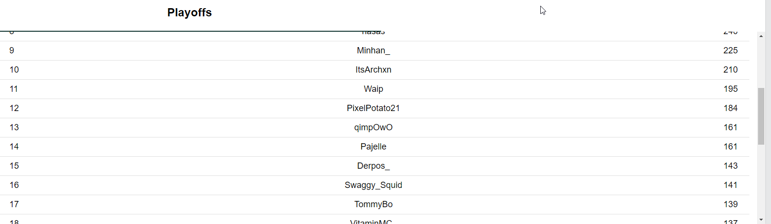Click the scrollbar up arrow

(x=761, y=36)
